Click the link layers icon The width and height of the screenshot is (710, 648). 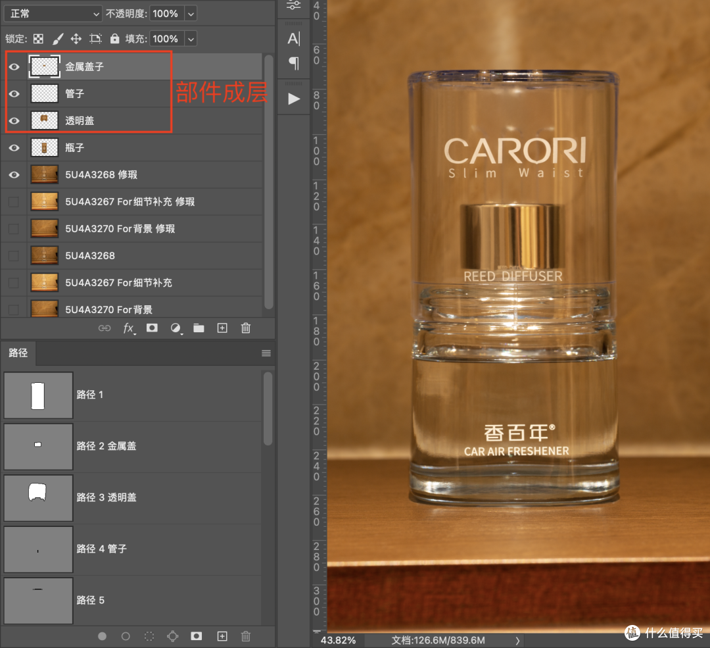point(105,328)
